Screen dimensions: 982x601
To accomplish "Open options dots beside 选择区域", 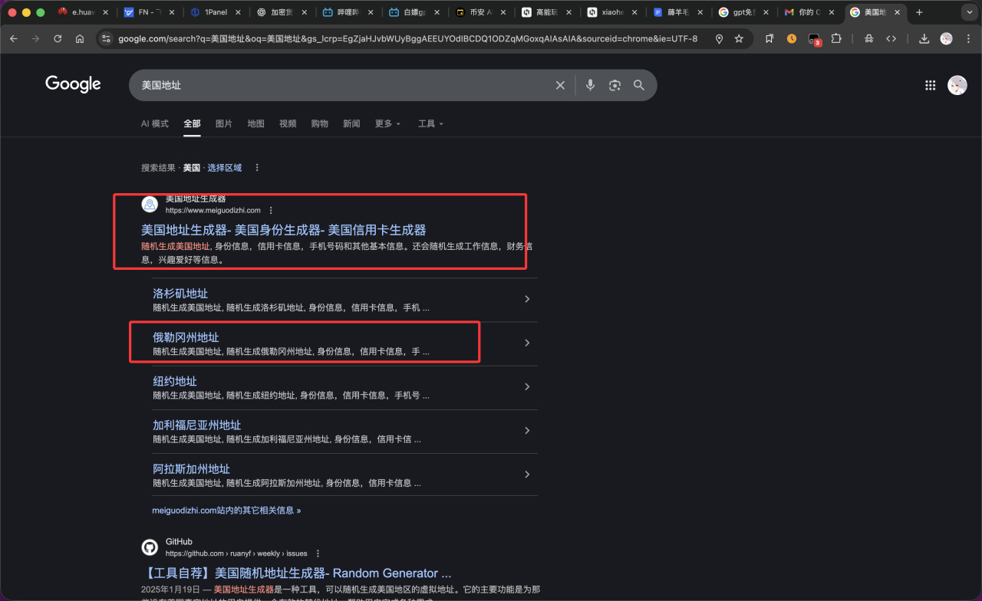I will click(x=257, y=167).
